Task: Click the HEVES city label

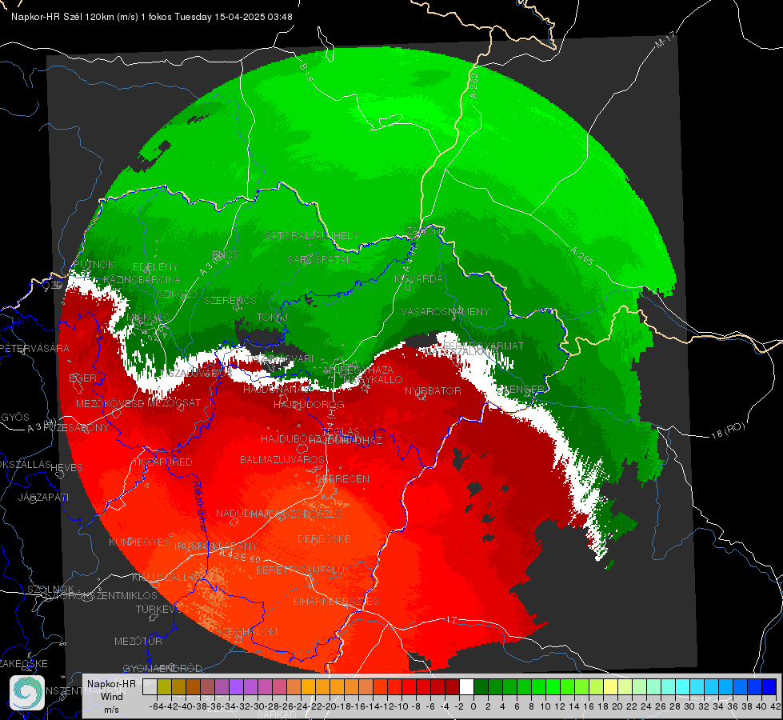Action: tap(67, 468)
